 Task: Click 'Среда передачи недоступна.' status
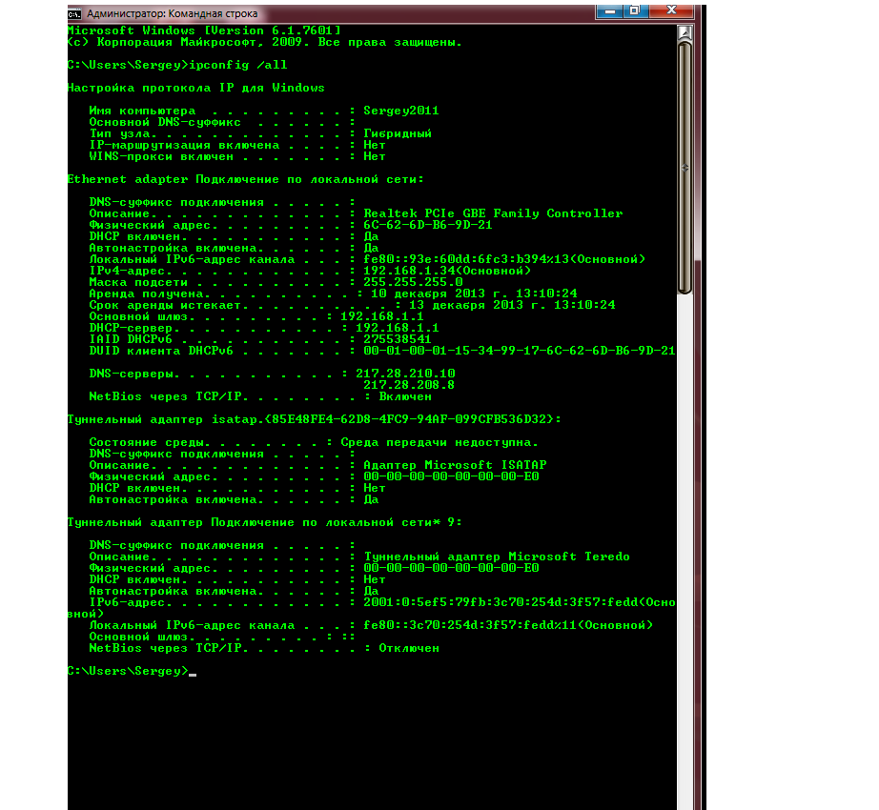pyautogui.click(x=439, y=442)
